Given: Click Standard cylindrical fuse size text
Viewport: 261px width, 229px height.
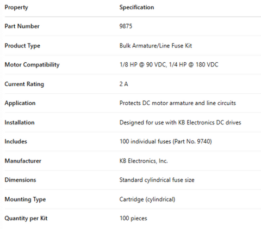Looking at the screenshot, I should click(x=157, y=180).
